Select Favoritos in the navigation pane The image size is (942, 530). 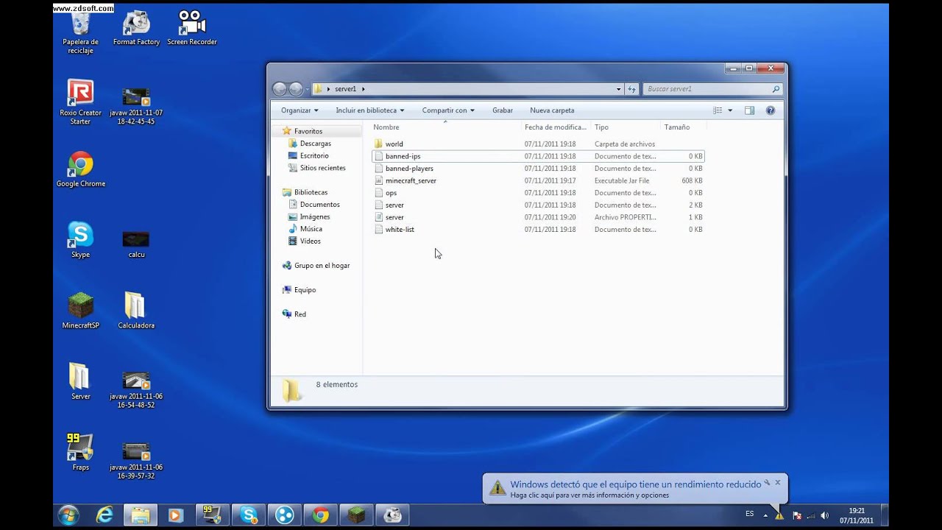coord(308,131)
